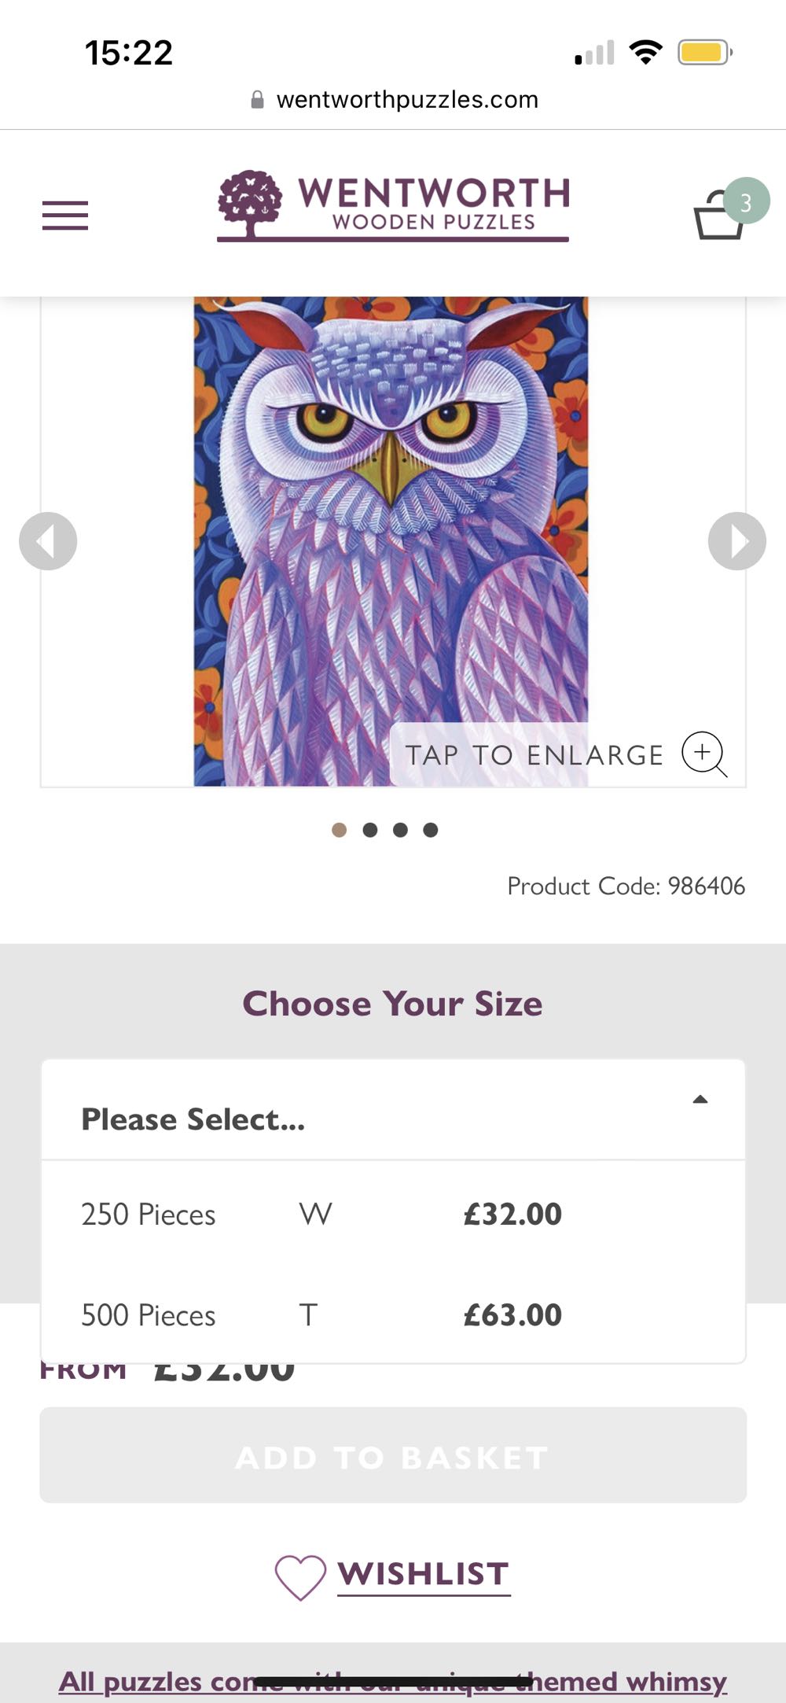The height and width of the screenshot is (1703, 786).
Task: Go to next product image arrow
Action: coord(736,541)
